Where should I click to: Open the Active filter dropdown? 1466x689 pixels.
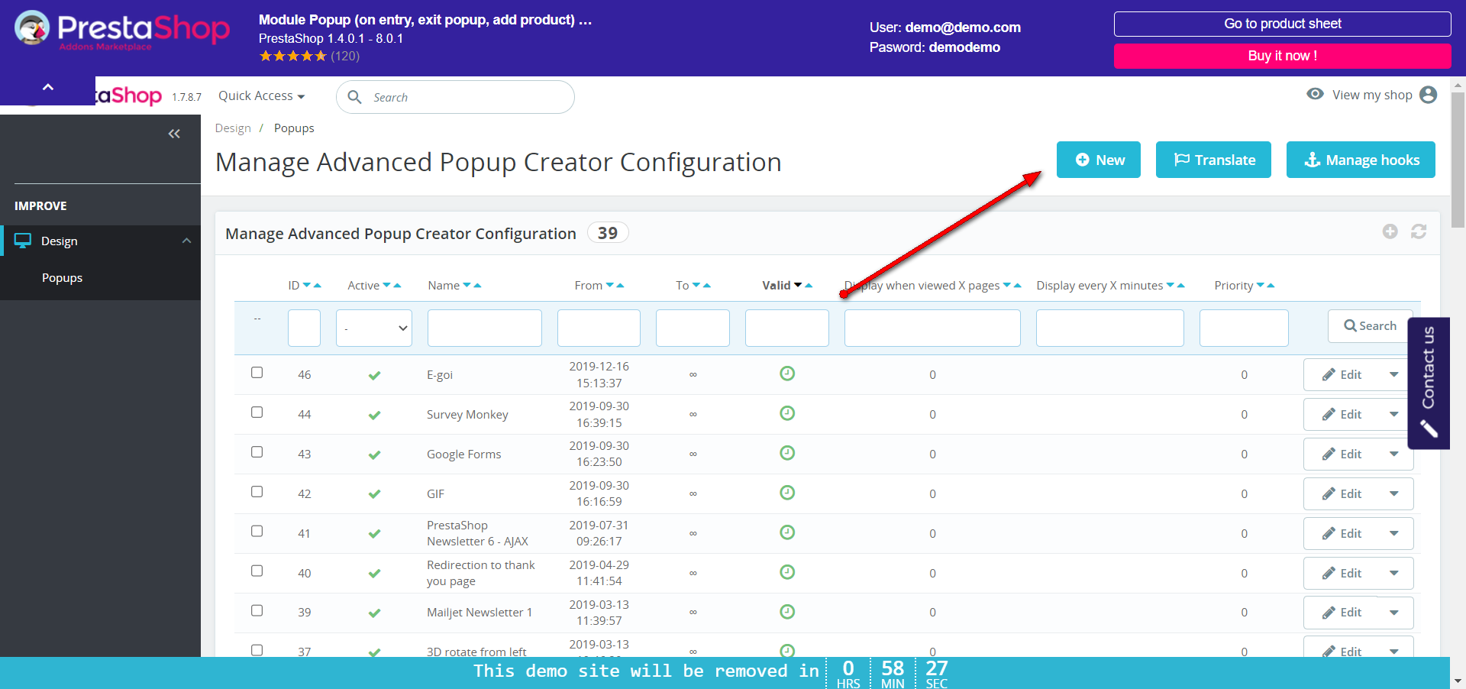(x=374, y=328)
